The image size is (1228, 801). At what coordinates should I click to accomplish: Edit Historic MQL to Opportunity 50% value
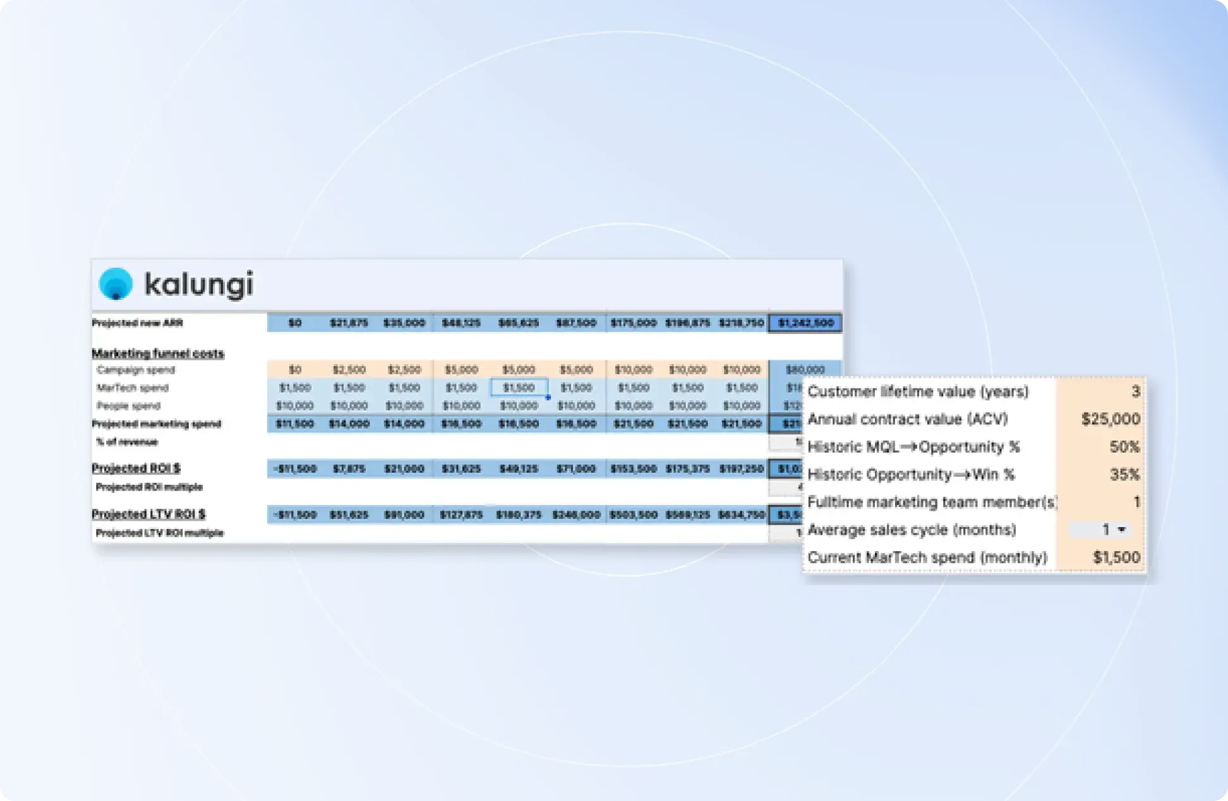point(1100,447)
